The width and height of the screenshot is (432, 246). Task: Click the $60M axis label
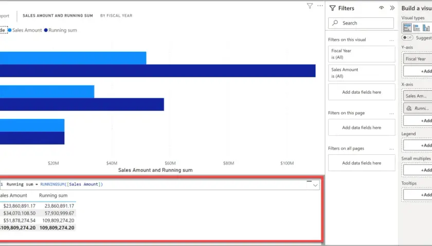click(170, 163)
